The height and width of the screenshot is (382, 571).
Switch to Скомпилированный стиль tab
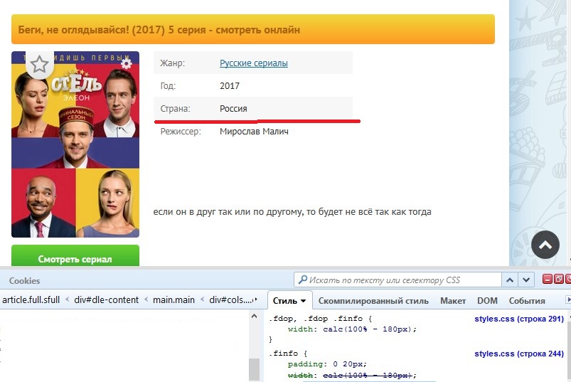point(373,301)
